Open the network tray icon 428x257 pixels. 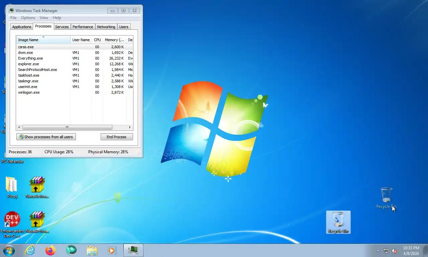pos(386,251)
